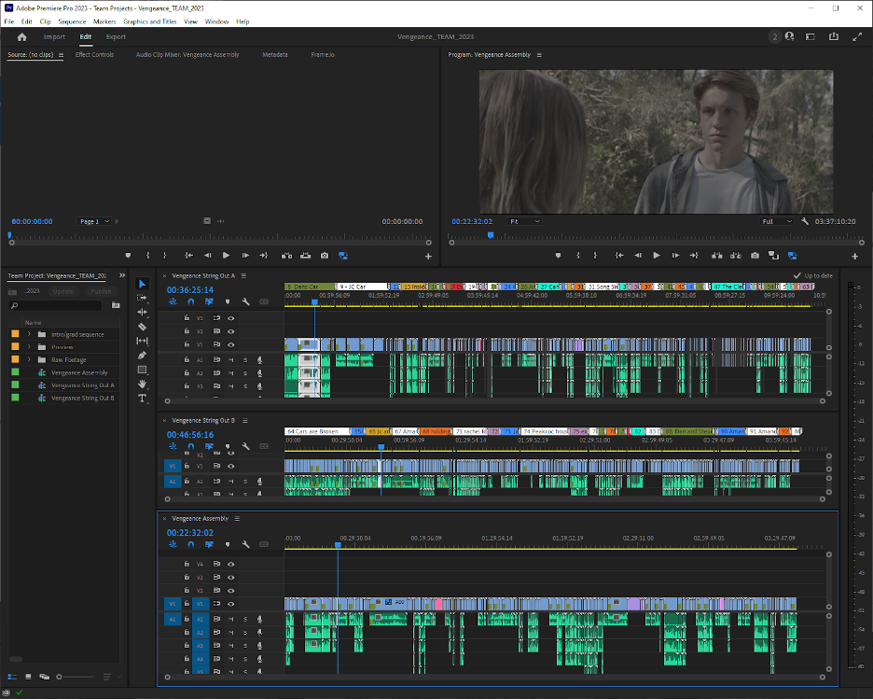Step forward one frame in Program monitor
The image size is (873, 700).
675,255
